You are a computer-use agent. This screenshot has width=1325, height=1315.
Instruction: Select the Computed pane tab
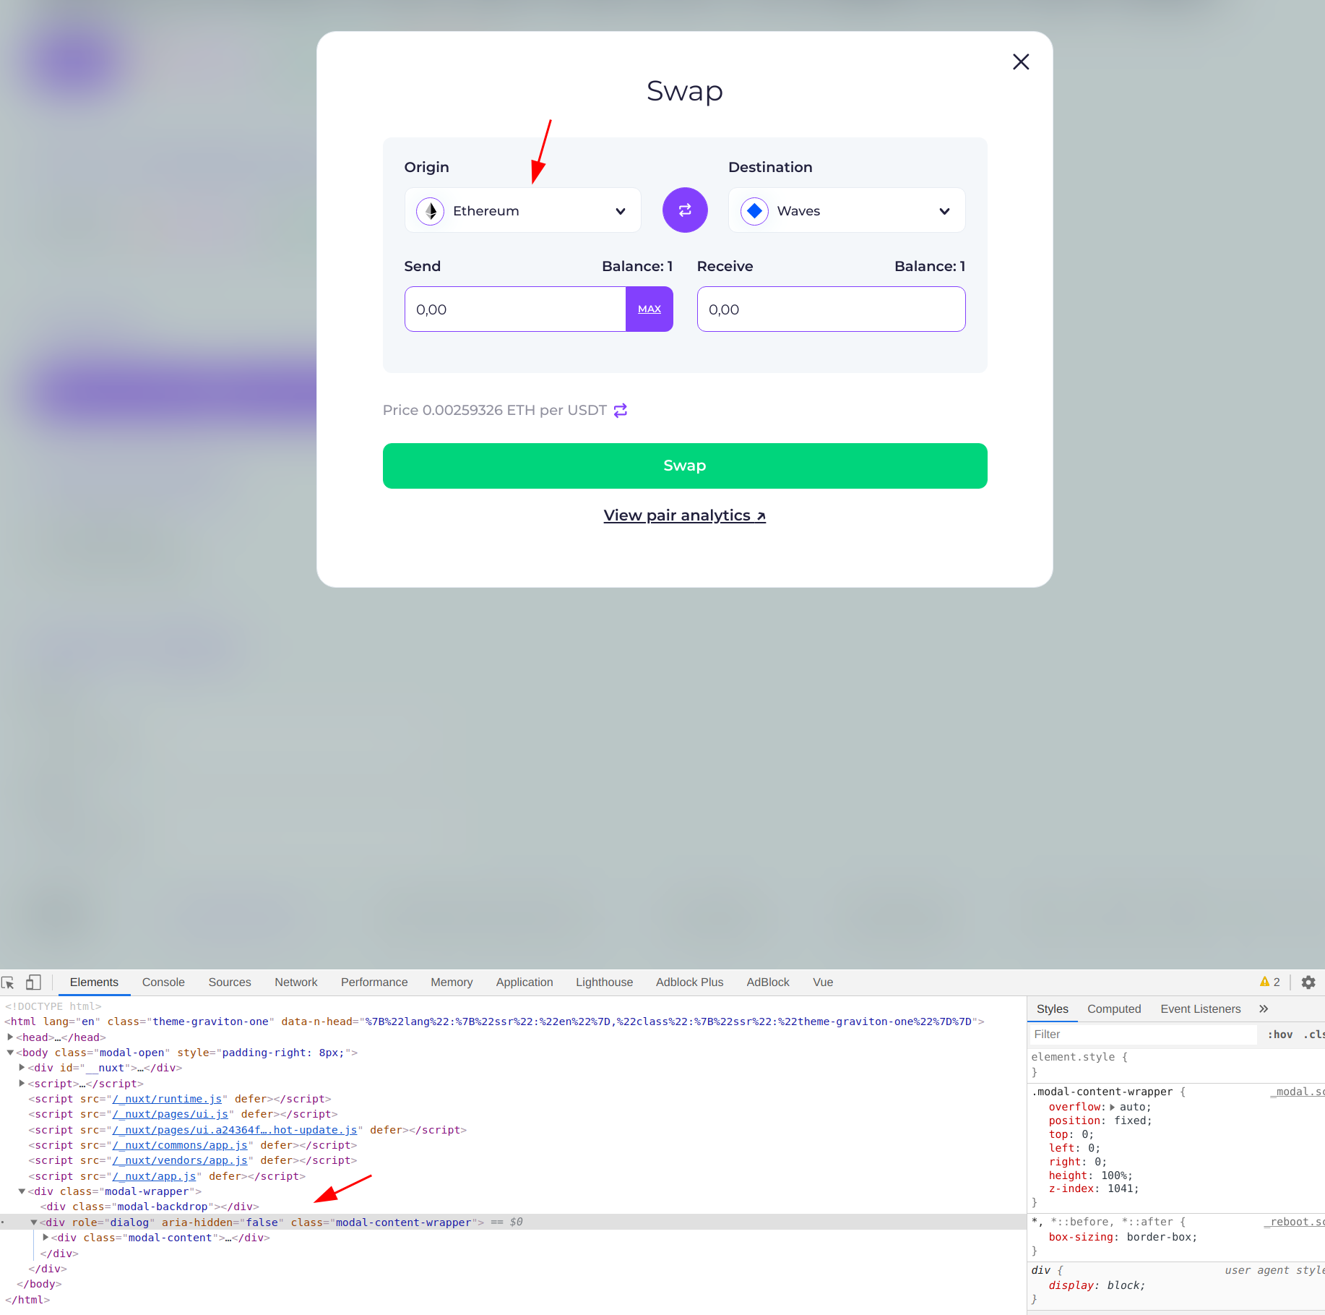[x=1114, y=1009]
